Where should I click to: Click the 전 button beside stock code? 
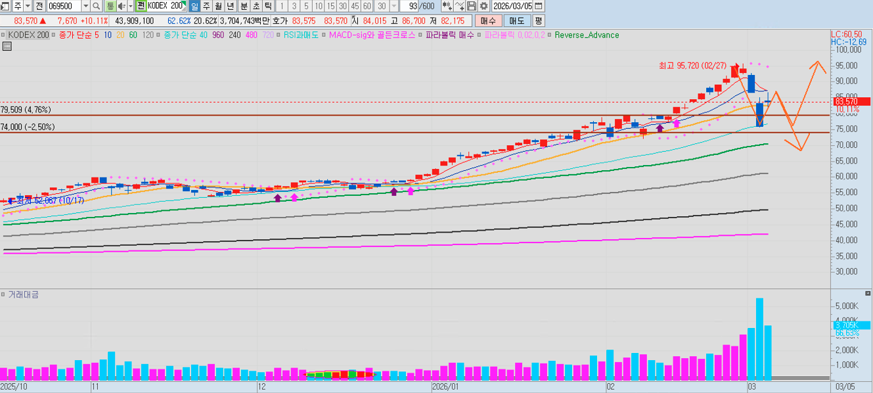[39, 6]
